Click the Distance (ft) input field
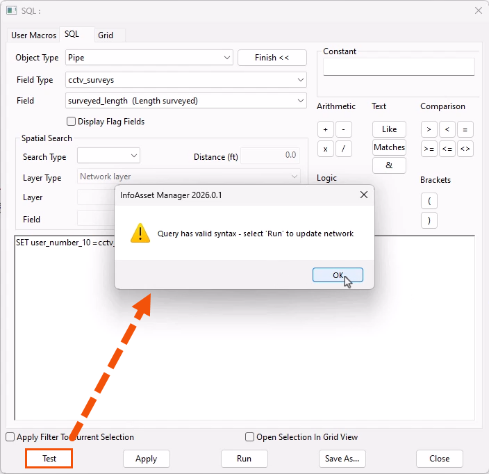 tap(270, 156)
